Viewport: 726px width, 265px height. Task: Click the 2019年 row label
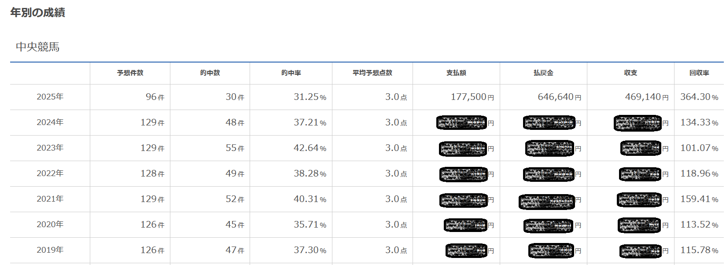(x=50, y=250)
